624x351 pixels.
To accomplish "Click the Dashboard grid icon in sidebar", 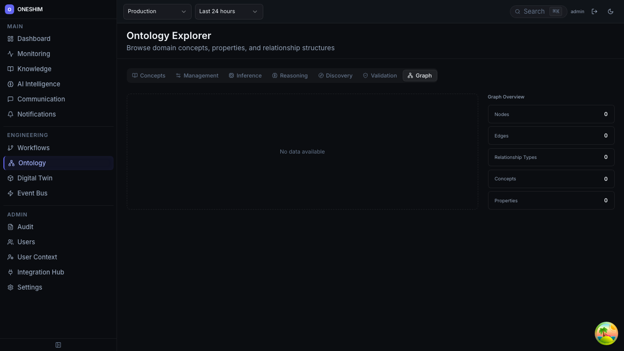I will coord(10,39).
